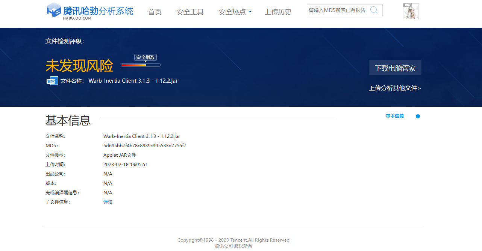The width and height of the screenshot is (482, 251).
Task: Click the Copyright Tencent footer text
Action: [x=233, y=240]
